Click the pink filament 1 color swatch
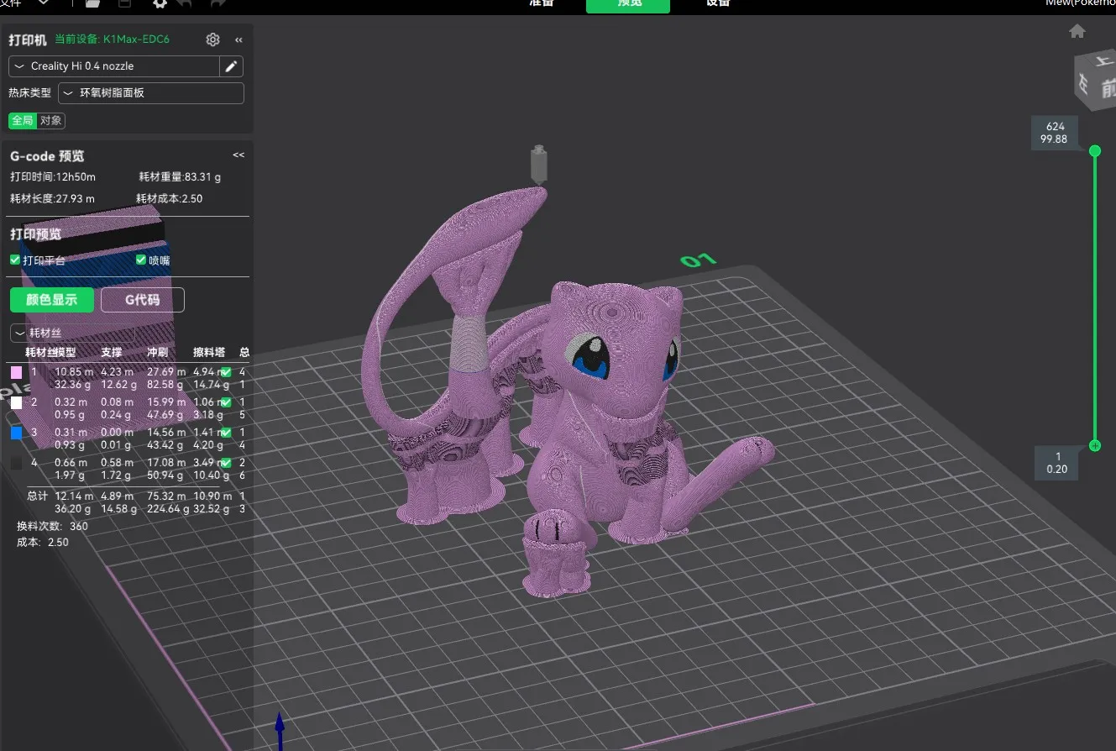Viewport: 1116px width, 751px height. click(16, 372)
